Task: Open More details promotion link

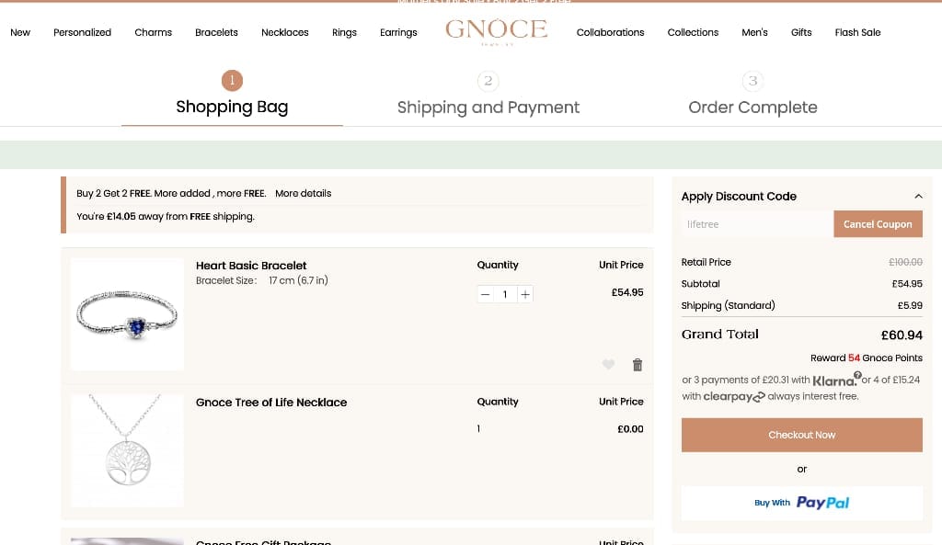Action: 303,193
